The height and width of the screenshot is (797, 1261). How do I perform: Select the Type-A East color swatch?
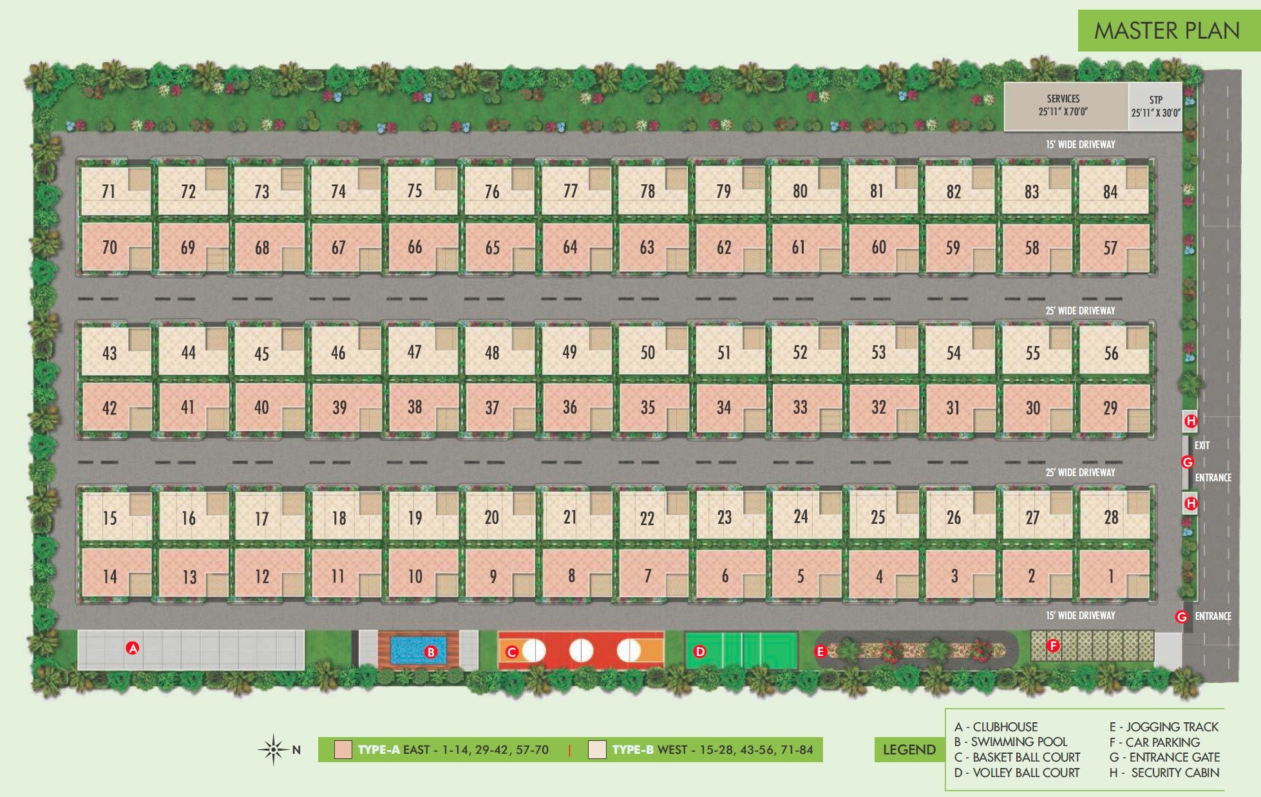(x=343, y=750)
